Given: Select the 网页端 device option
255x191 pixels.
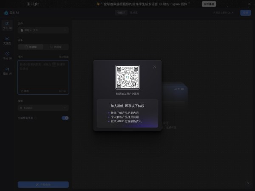Looking at the screenshot, I should coord(55,47).
